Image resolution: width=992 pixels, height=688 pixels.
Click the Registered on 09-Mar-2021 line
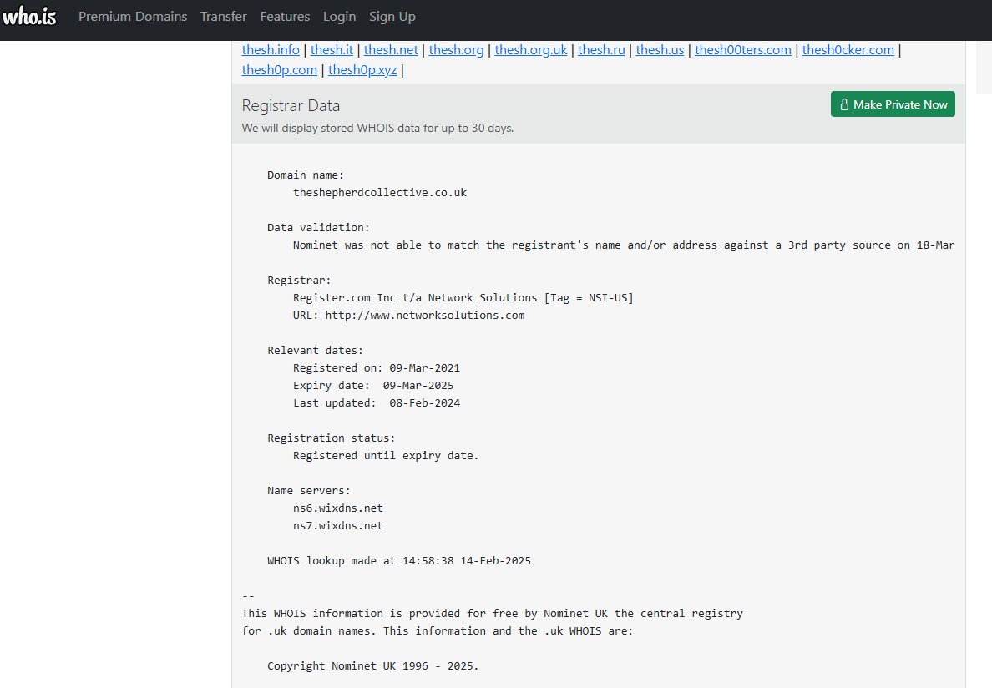(377, 368)
